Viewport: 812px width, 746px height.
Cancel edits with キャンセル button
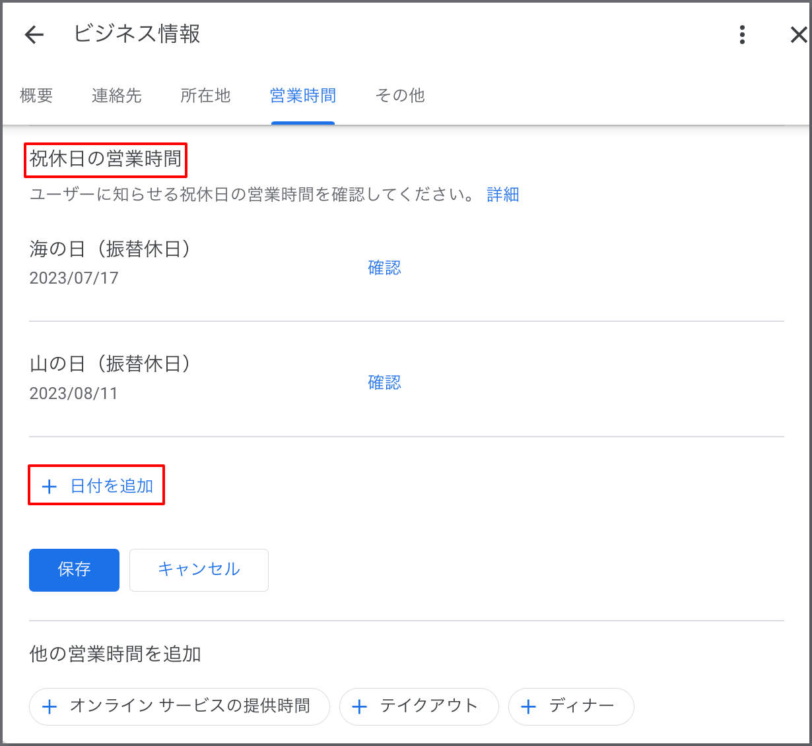click(199, 570)
